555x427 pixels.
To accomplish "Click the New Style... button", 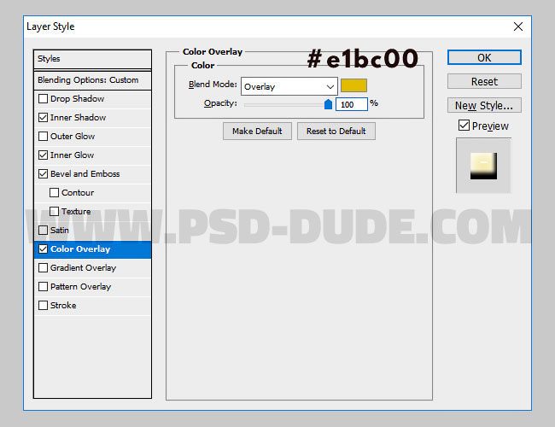I will 484,105.
